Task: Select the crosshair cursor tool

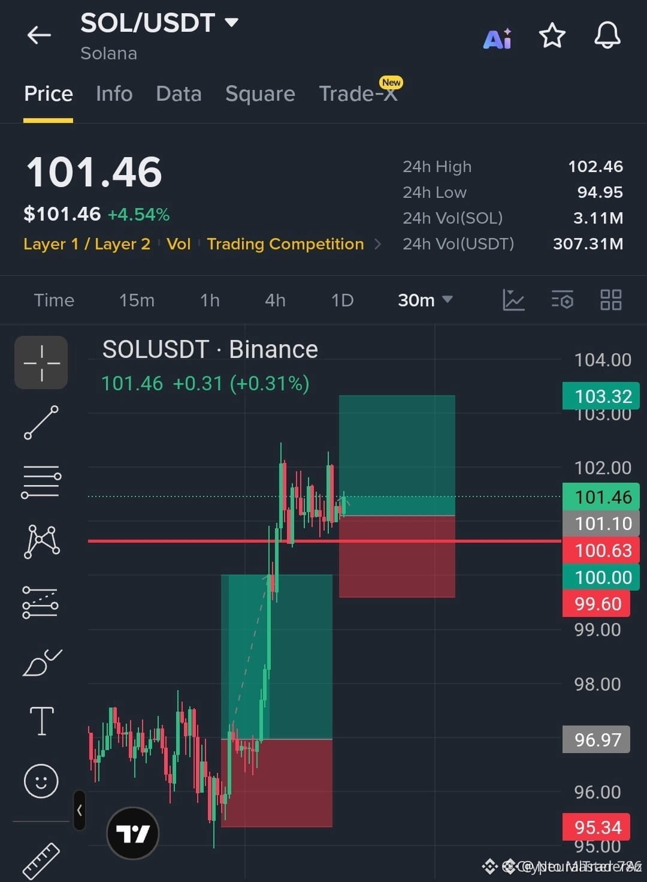Action: coord(41,363)
